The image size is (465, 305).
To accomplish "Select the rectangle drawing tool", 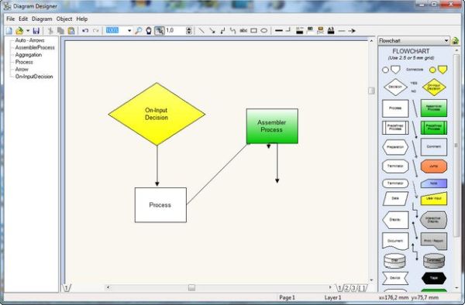I will [254, 30].
